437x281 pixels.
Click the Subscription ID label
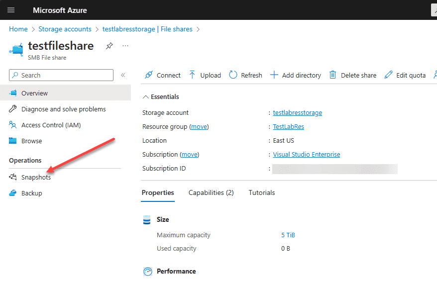[164, 169]
